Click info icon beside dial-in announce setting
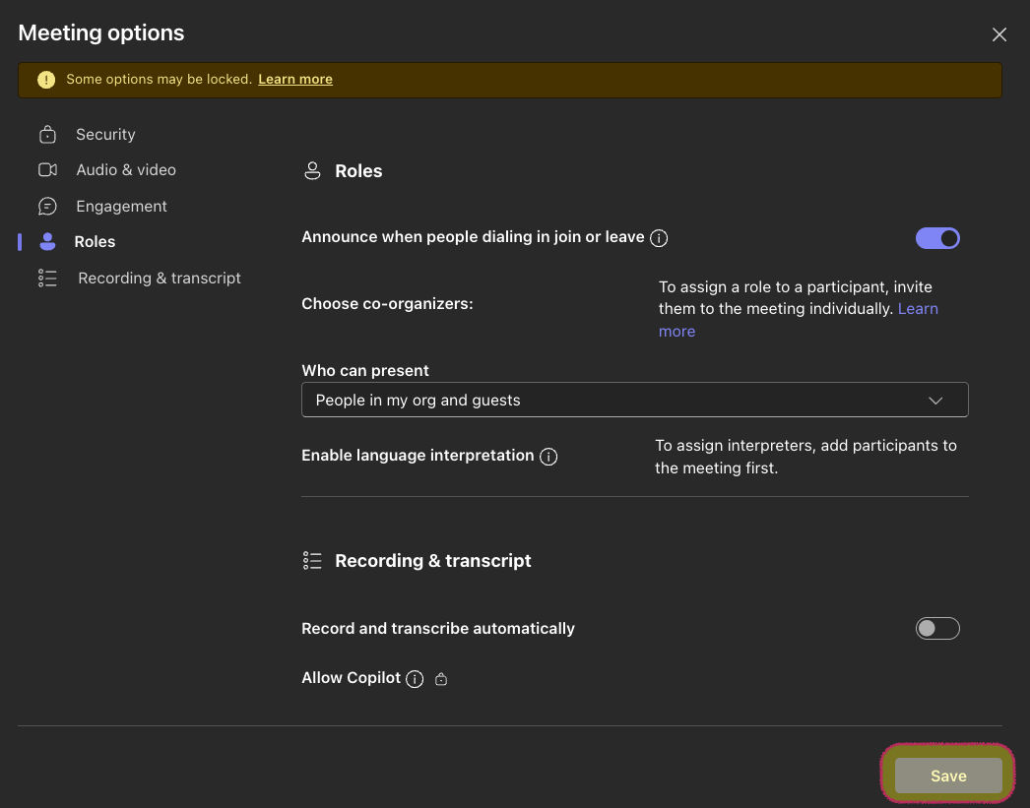 point(660,238)
